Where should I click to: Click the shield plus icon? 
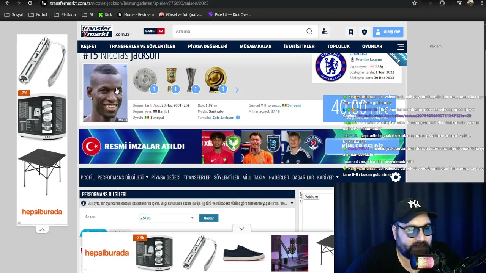pyautogui.click(x=364, y=32)
